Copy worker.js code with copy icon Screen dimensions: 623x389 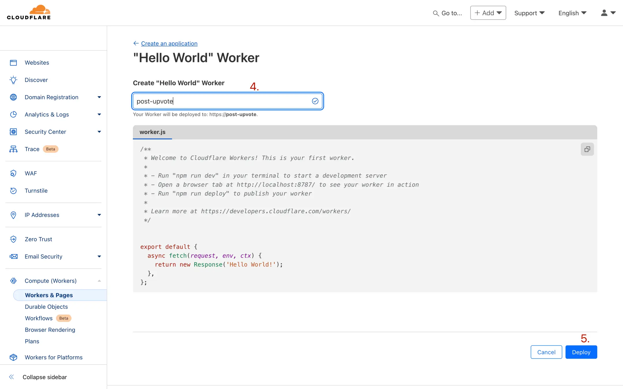click(587, 149)
